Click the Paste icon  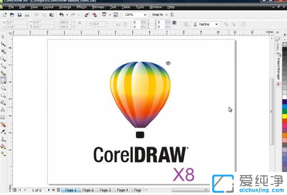(x=51, y=15)
